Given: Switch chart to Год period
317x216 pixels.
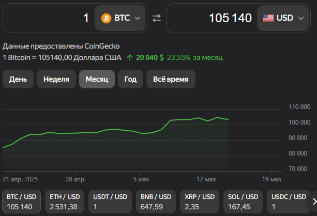Looking at the screenshot, I should 130,79.
